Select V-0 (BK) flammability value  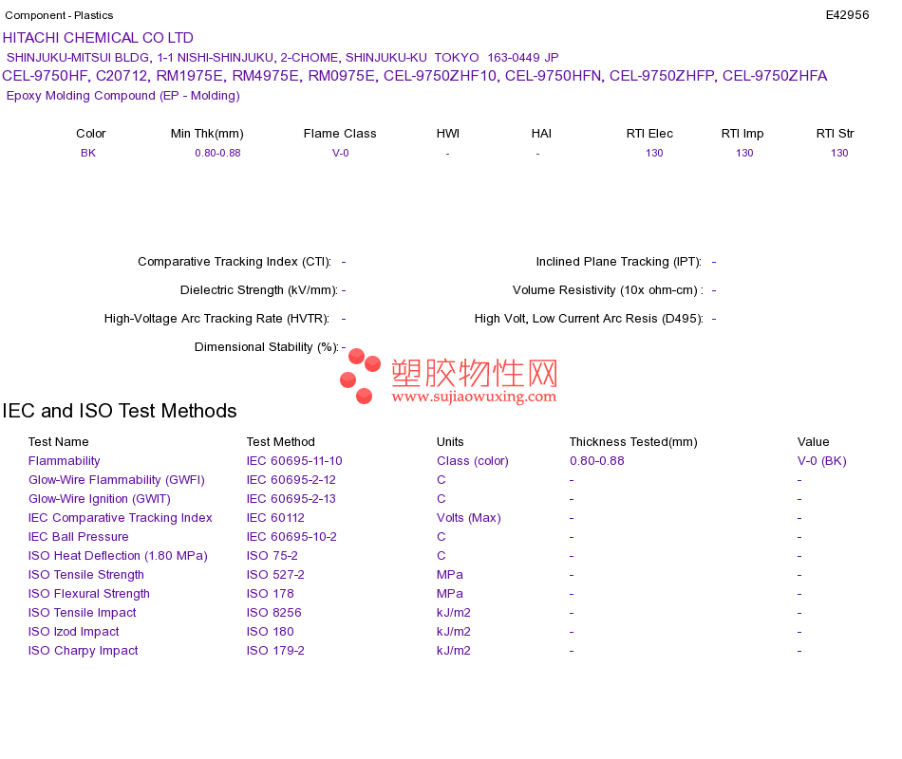(821, 461)
